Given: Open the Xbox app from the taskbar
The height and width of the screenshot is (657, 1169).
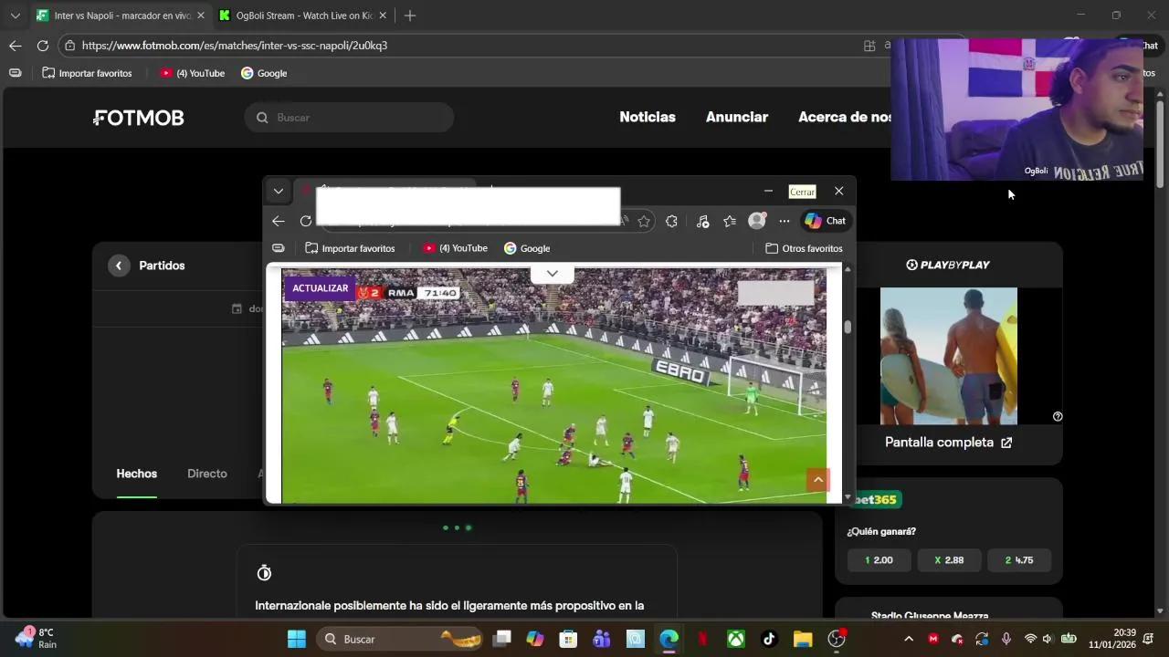Looking at the screenshot, I should point(735,639).
